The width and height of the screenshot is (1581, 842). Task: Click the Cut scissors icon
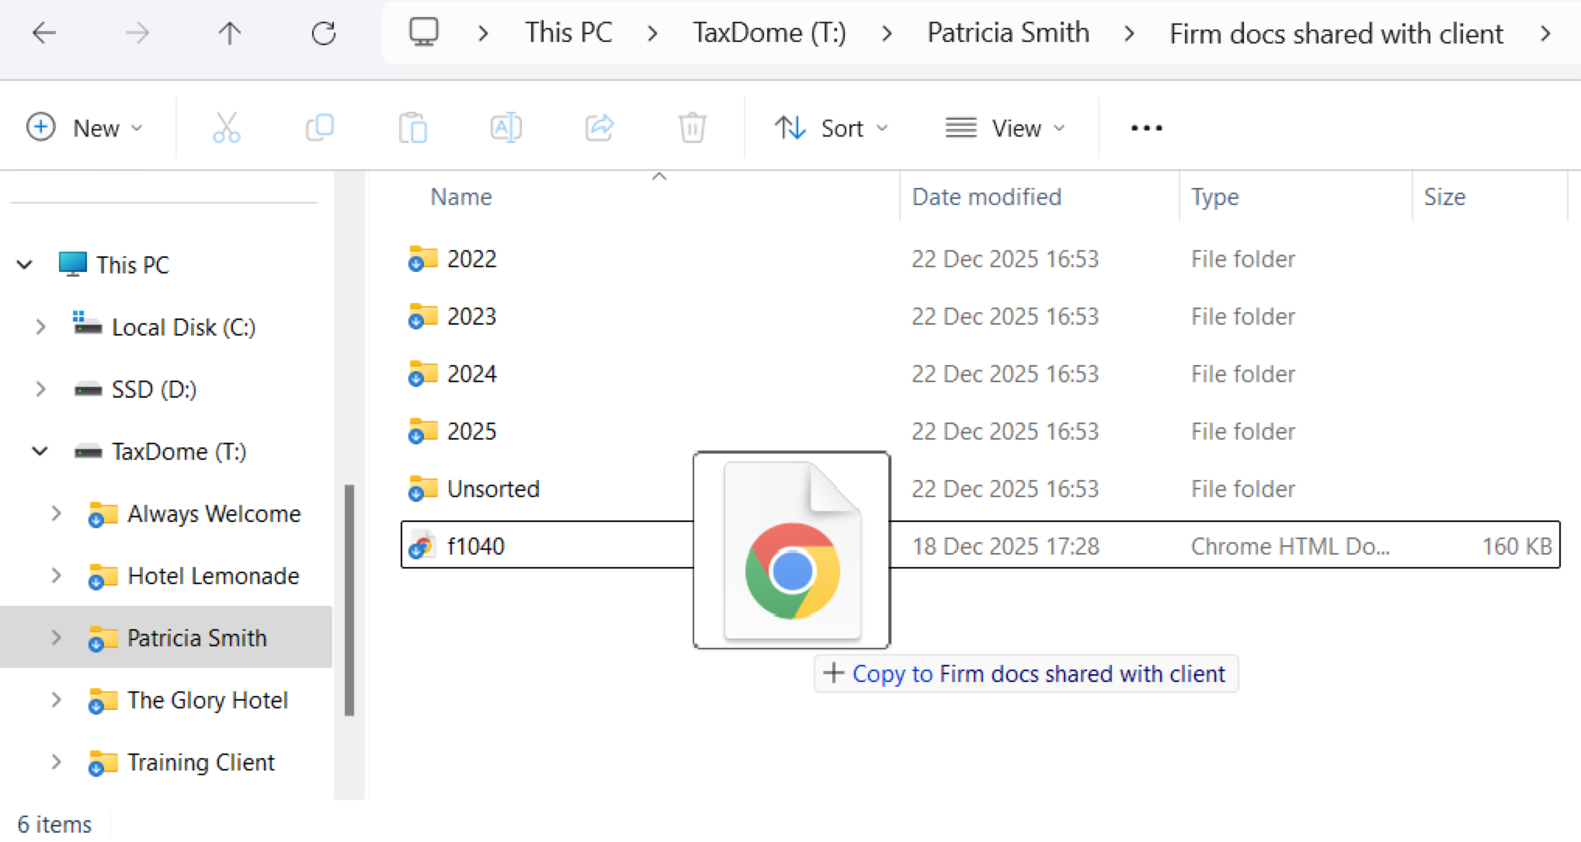(226, 128)
